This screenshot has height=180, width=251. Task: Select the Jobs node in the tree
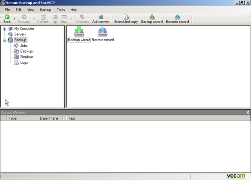pos(24,46)
